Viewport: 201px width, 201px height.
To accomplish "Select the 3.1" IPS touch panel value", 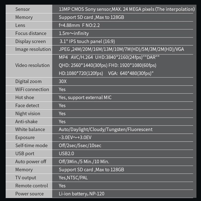I will pos(87,41).
